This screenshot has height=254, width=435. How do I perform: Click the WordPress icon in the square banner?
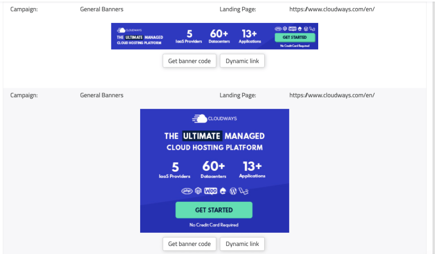point(233,191)
